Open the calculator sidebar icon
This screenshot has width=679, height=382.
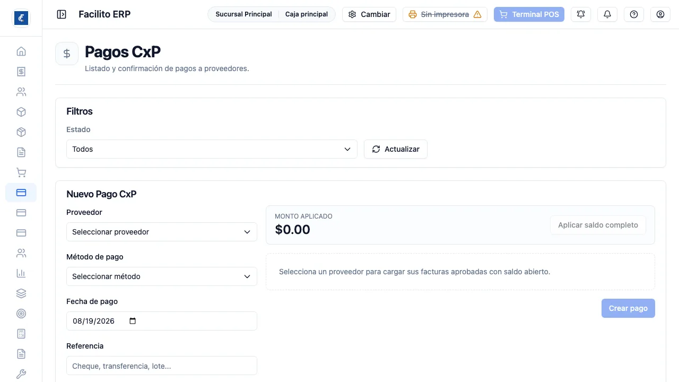(21, 334)
